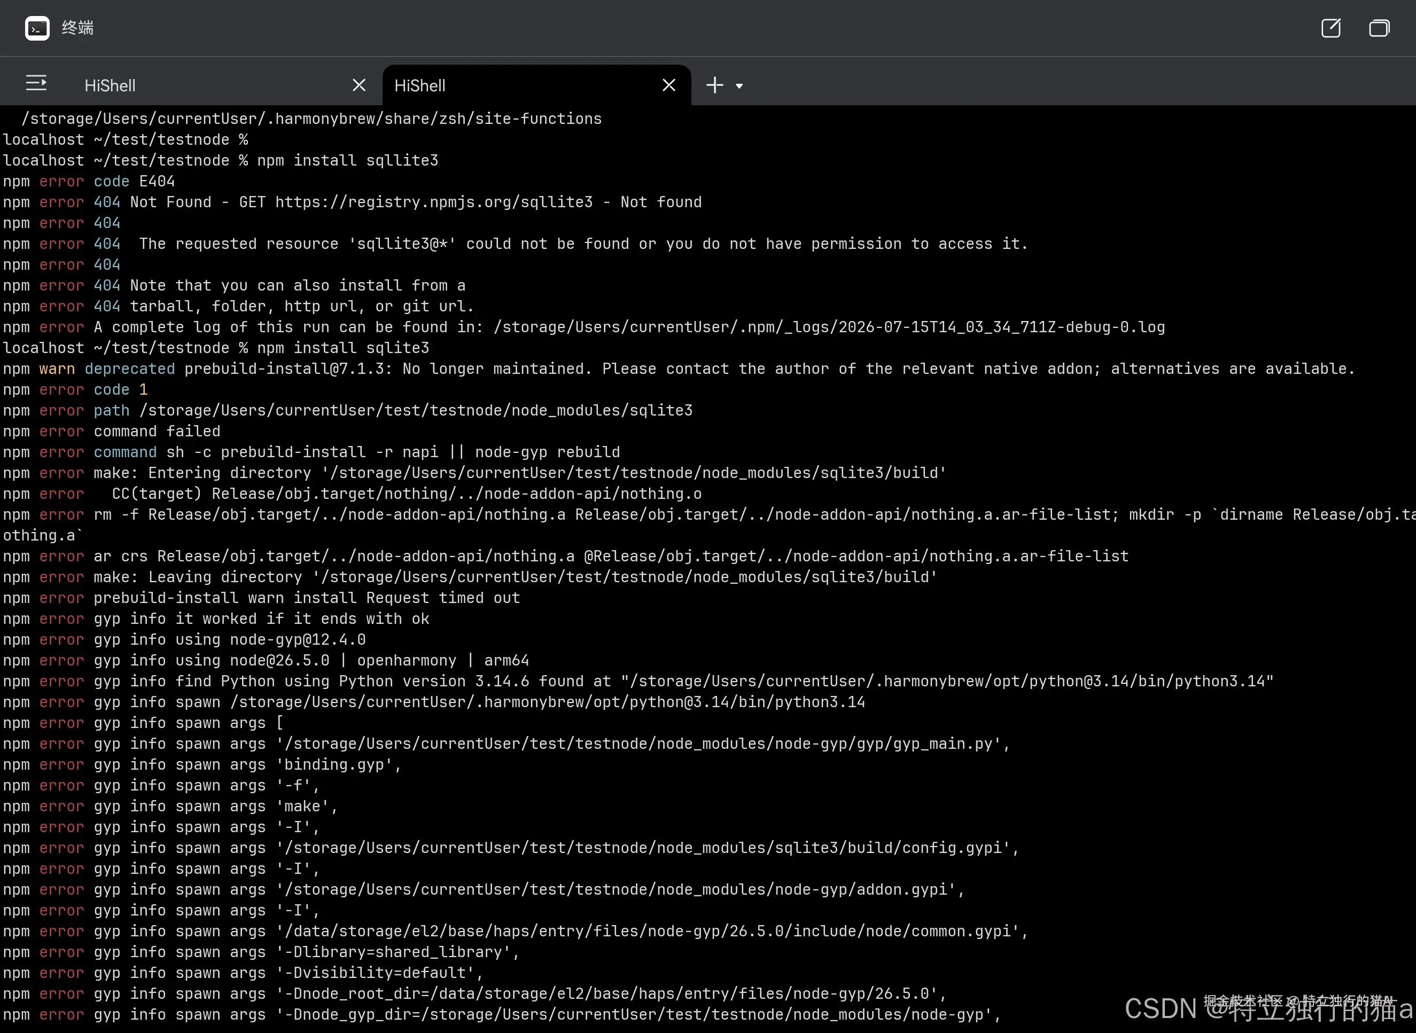Click the "'-f'," spawn args line
This screenshot has height=1033, width=1416.
click(161, 786)
